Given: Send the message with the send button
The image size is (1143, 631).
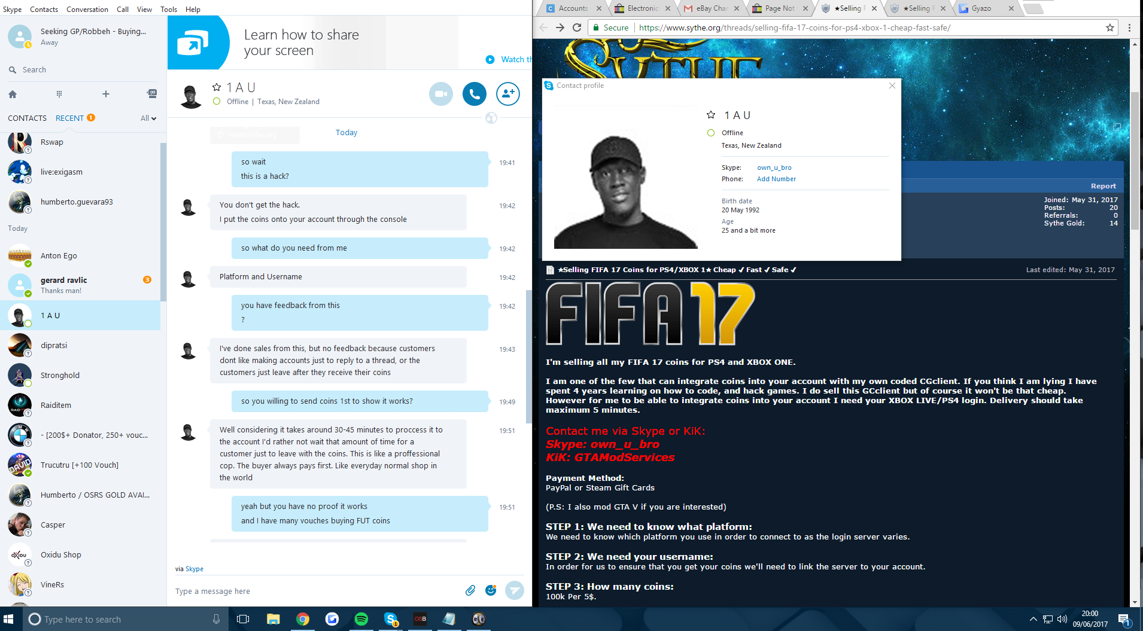Looking at the screenshot, I should click(x=515, y=590).
